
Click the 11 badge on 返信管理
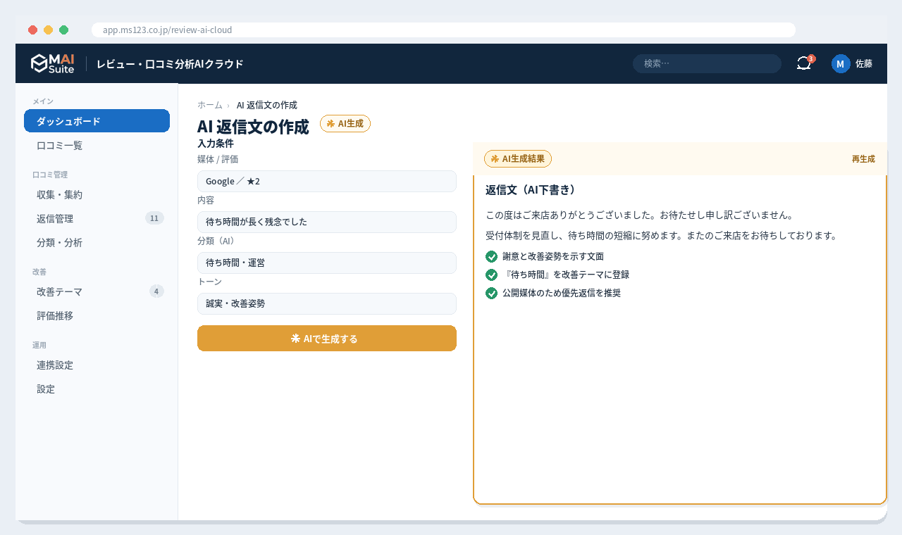pyautogui.click(x=154, y=218)
